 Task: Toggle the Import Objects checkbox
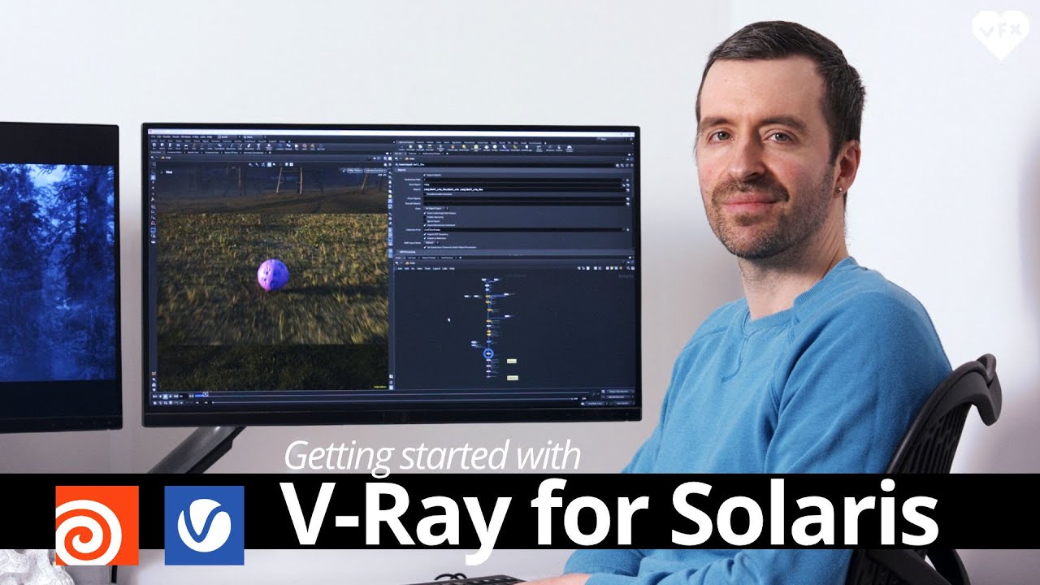424,175
